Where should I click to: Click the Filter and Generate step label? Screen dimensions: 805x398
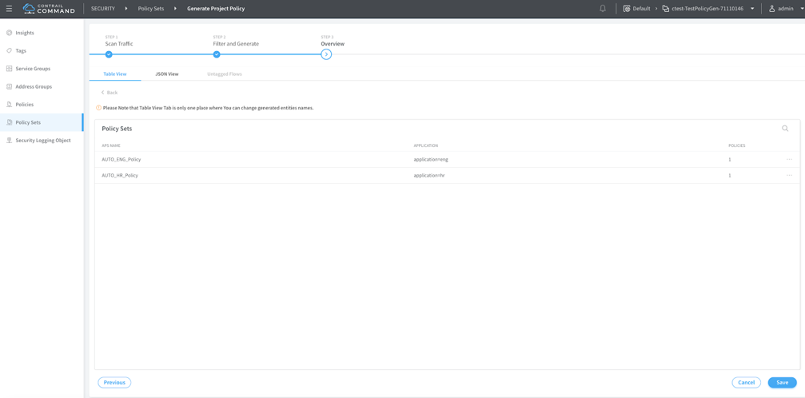[x=236, y=44]
